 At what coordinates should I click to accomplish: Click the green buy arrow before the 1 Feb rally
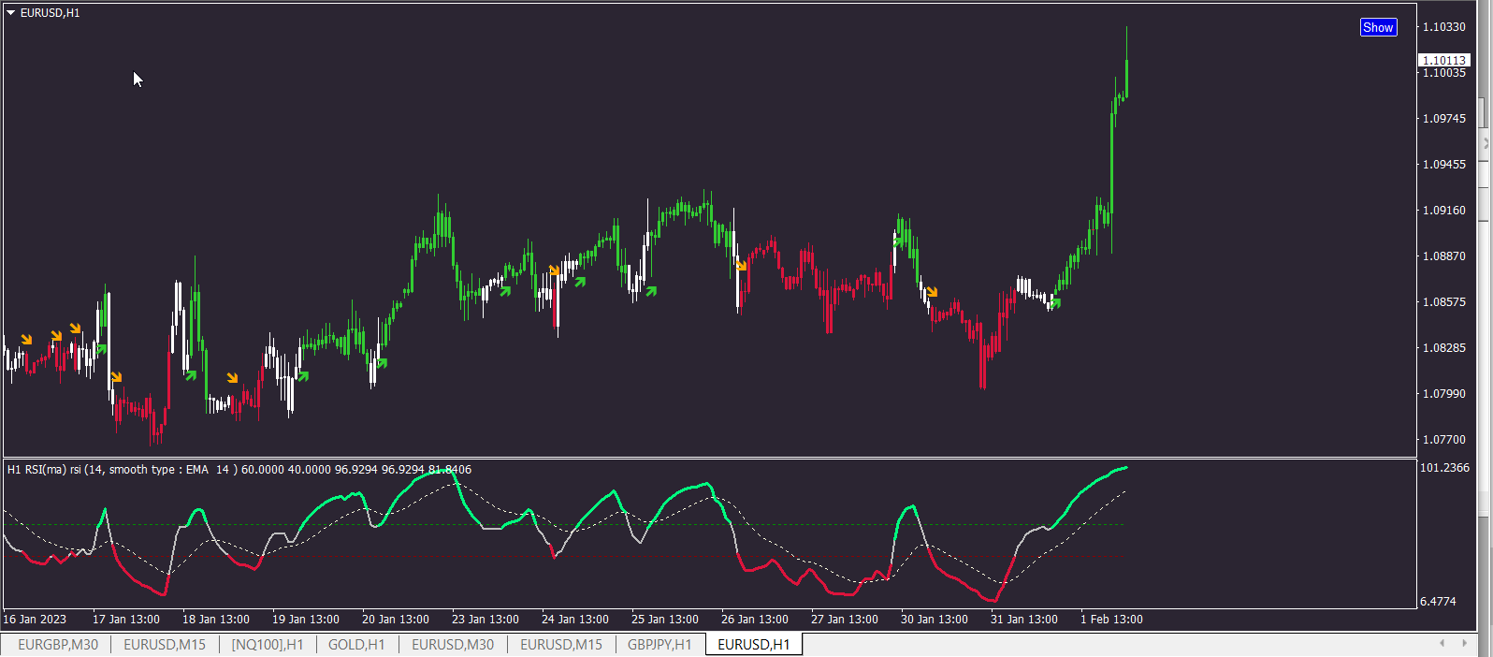coord(1055,302)
